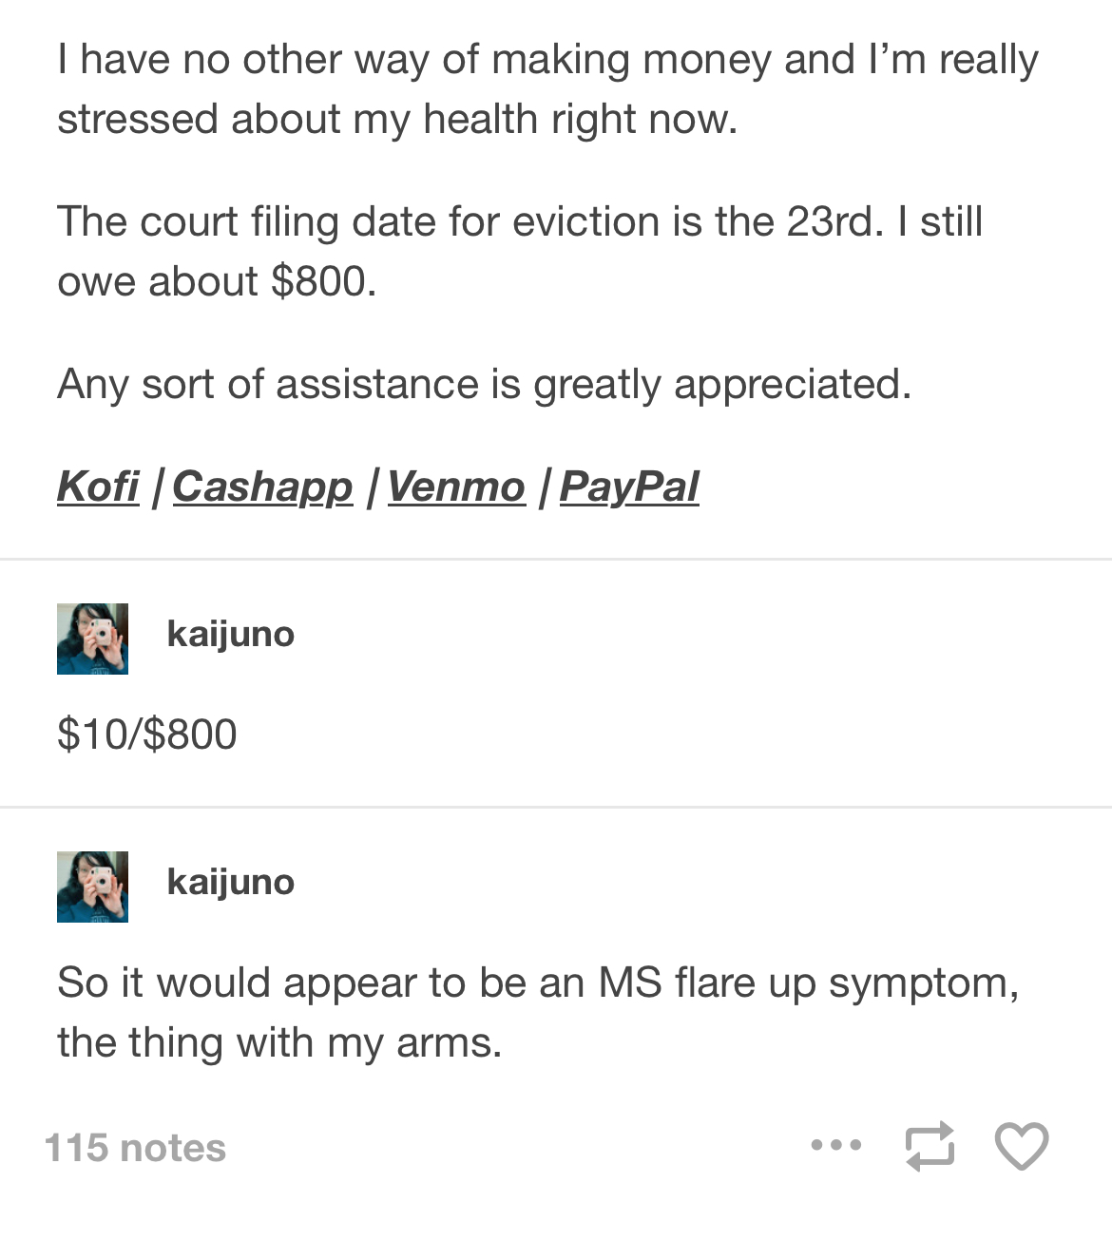Image resolution: width=1112 pixels, height=1240 pixels.
Task: Open kaijuno username above the $10/$800 update
Action: pyautogui.click(x=231, y=635)
